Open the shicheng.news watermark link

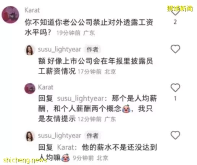[25, 160]
